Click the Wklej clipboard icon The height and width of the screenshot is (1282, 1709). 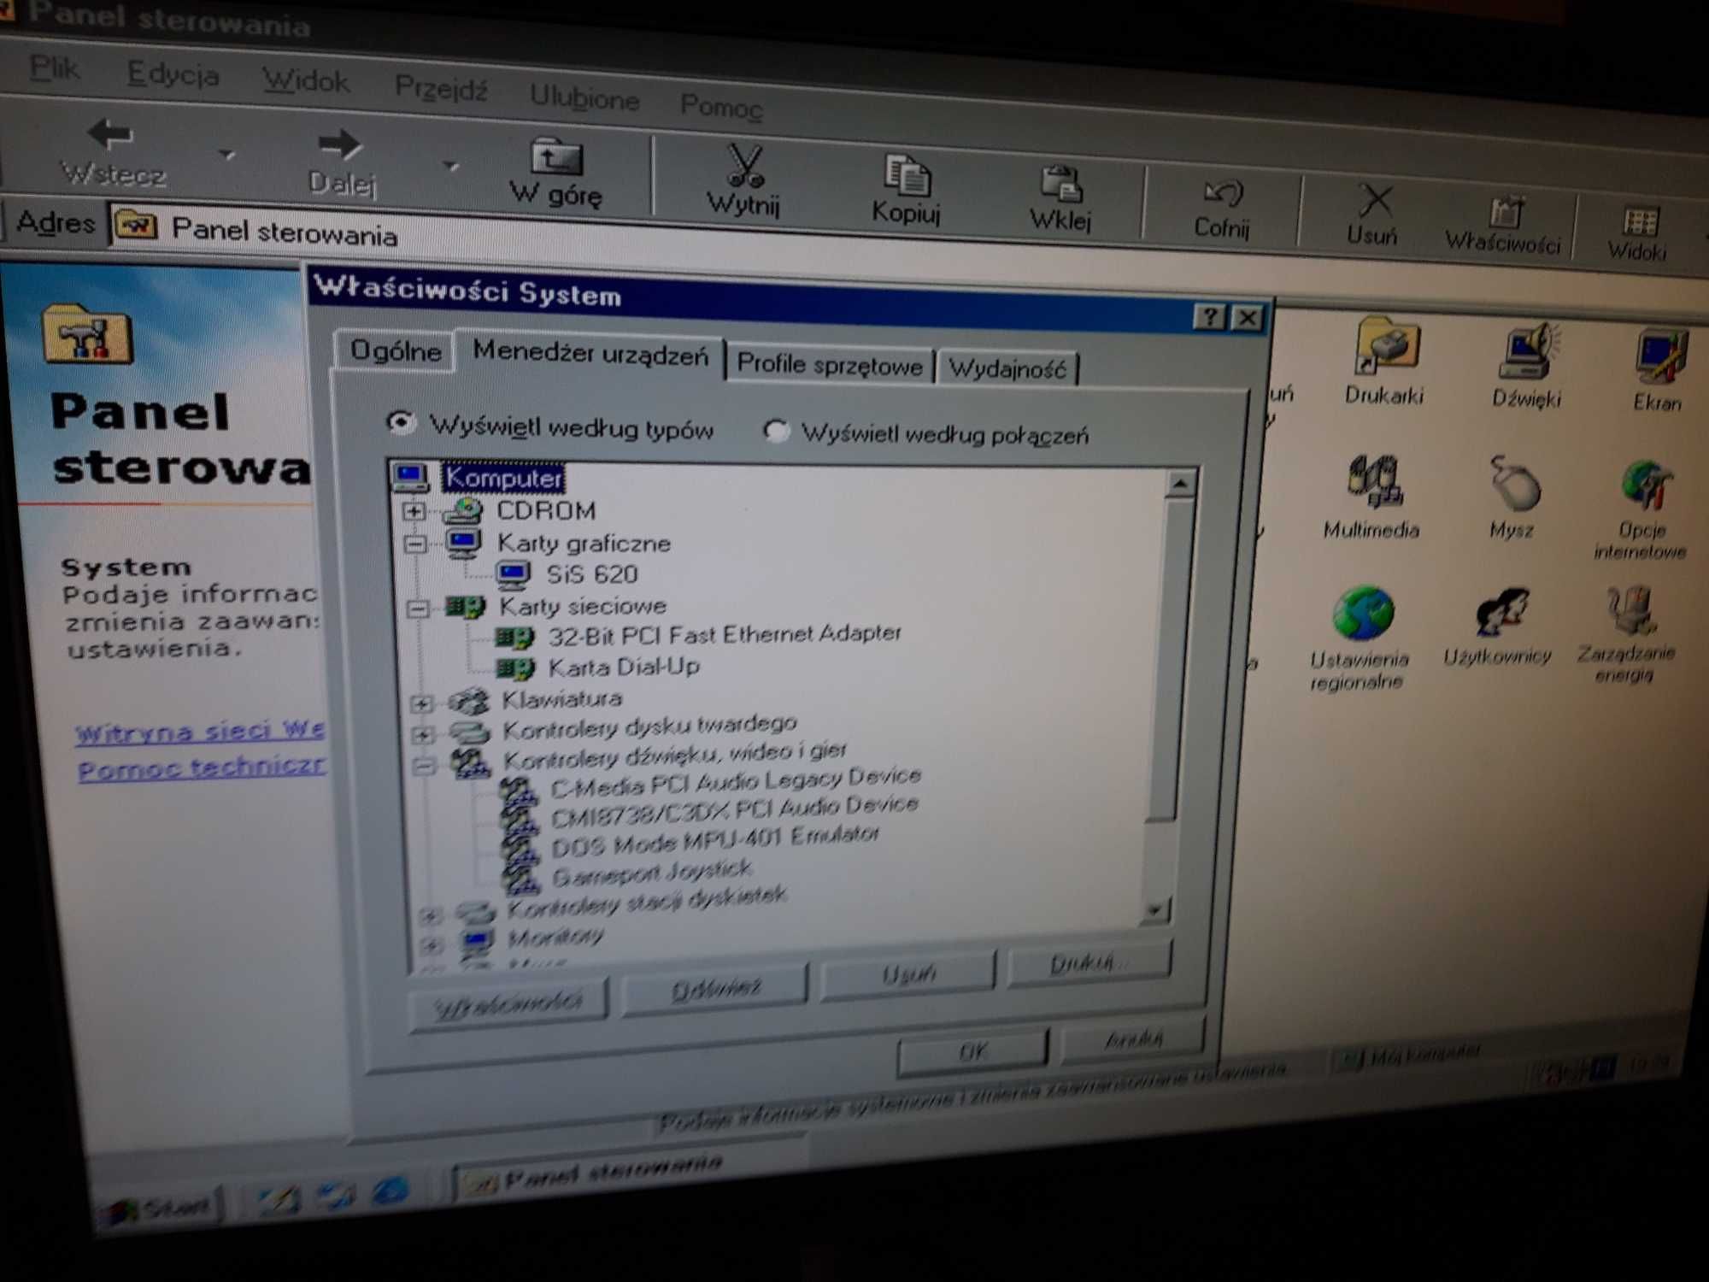(x=1061, y=185)
